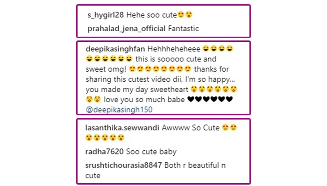
Task: Click the 'Fantastic' comment text
Action: [x=183, y=29]
